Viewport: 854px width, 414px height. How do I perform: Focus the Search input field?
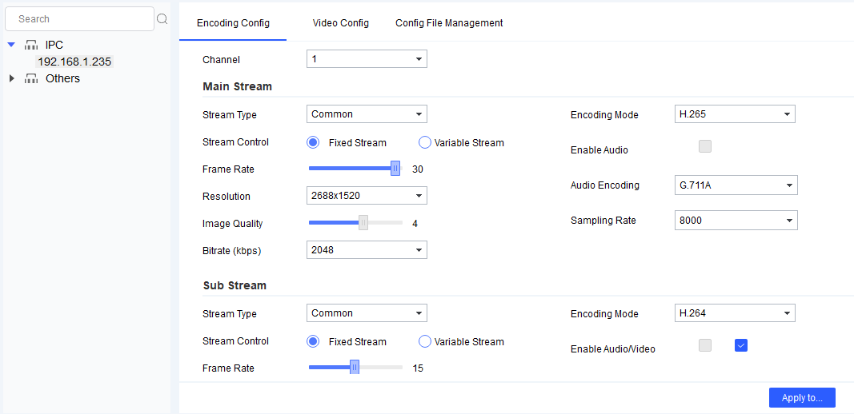pos(79,19)
